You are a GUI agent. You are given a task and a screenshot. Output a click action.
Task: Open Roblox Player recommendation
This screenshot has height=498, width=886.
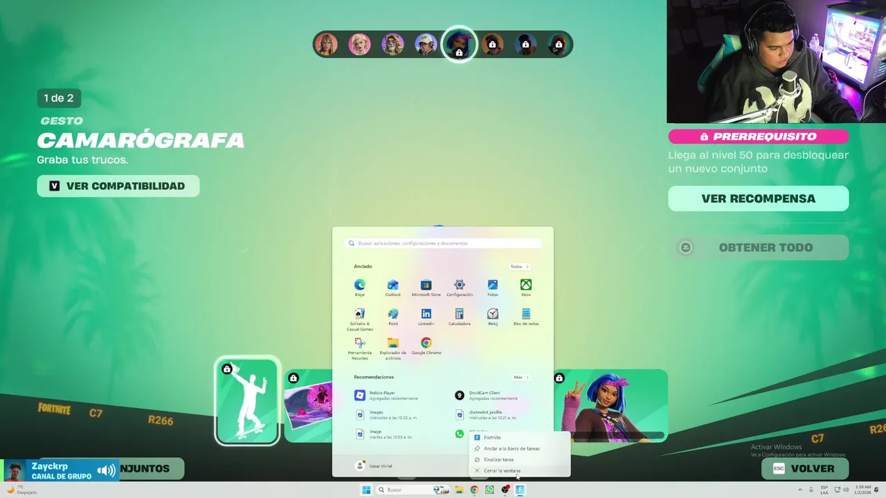(x=388, y=396)
